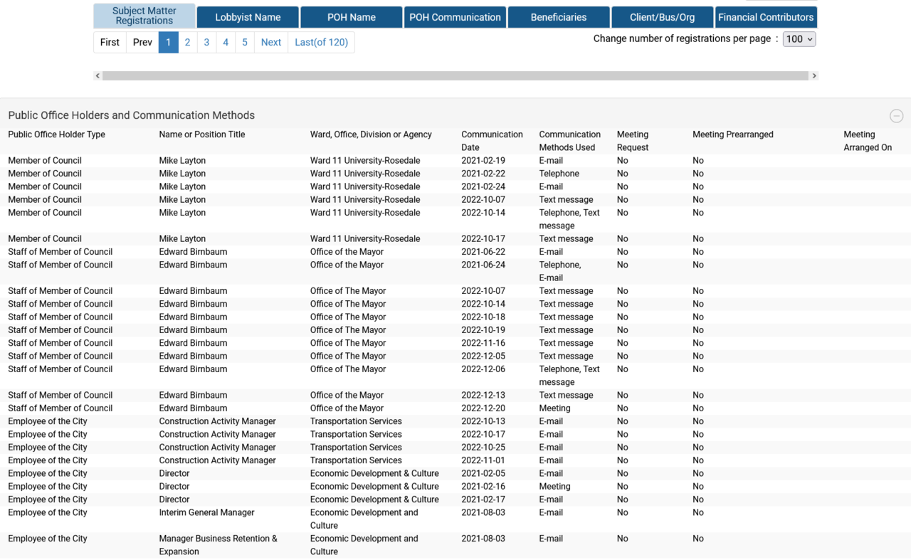This screenshot has width=911, height=560.
Task: Click the horizontal scrollbar track
Action: point(455,75)
